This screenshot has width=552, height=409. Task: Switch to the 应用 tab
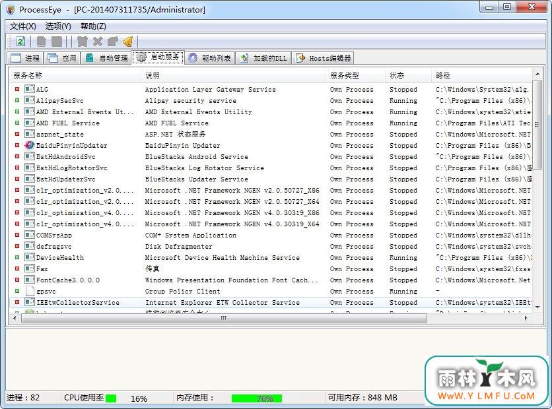click(x=62, y=58)
